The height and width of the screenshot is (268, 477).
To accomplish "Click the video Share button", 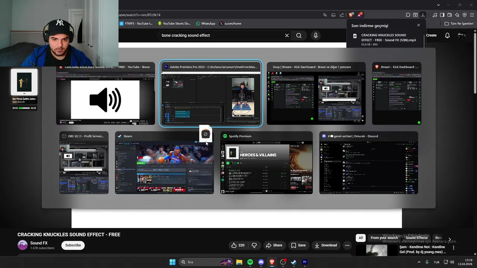I will click(x=274, y=245).
